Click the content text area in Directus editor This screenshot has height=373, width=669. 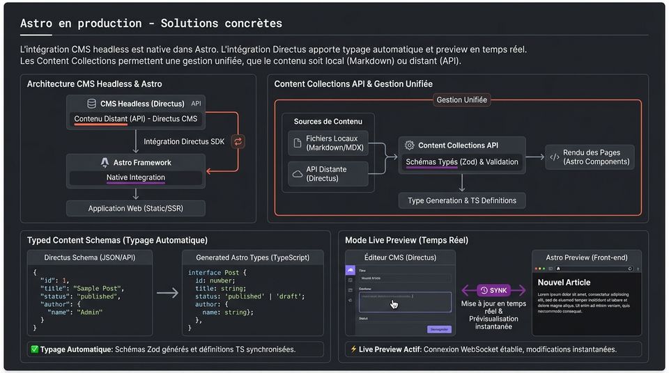[x=405, y=302]
